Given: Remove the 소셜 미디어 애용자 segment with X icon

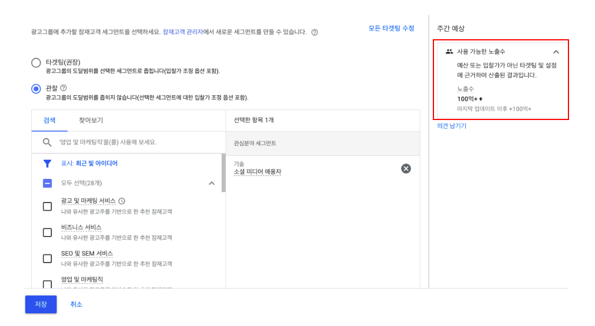Looking at the screenshot, I should [406, 168].
